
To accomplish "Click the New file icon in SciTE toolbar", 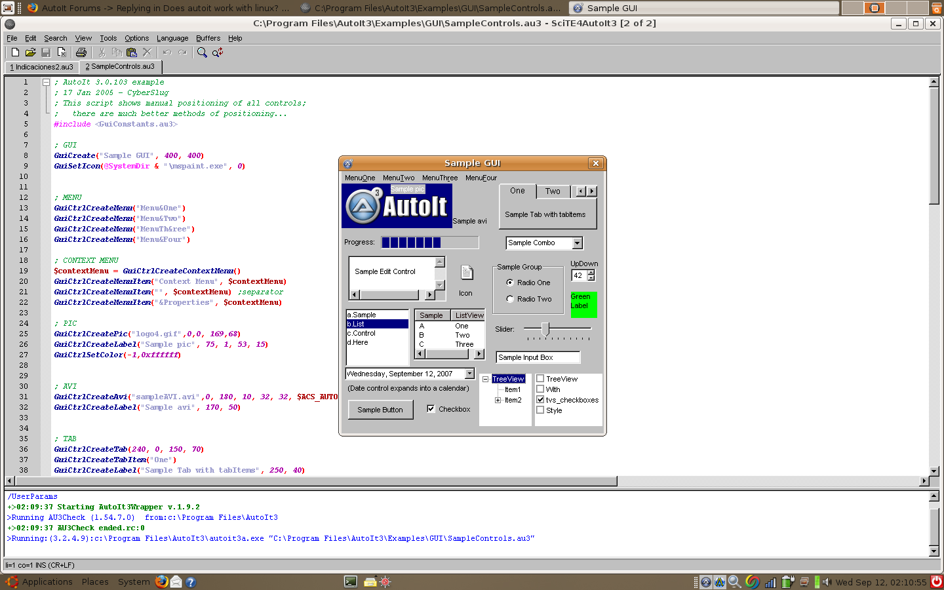I will point(15,52).
